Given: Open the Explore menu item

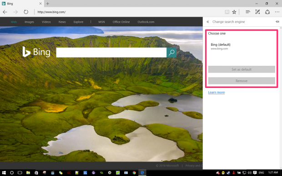Looking at the screenshot, I should 78,22.
